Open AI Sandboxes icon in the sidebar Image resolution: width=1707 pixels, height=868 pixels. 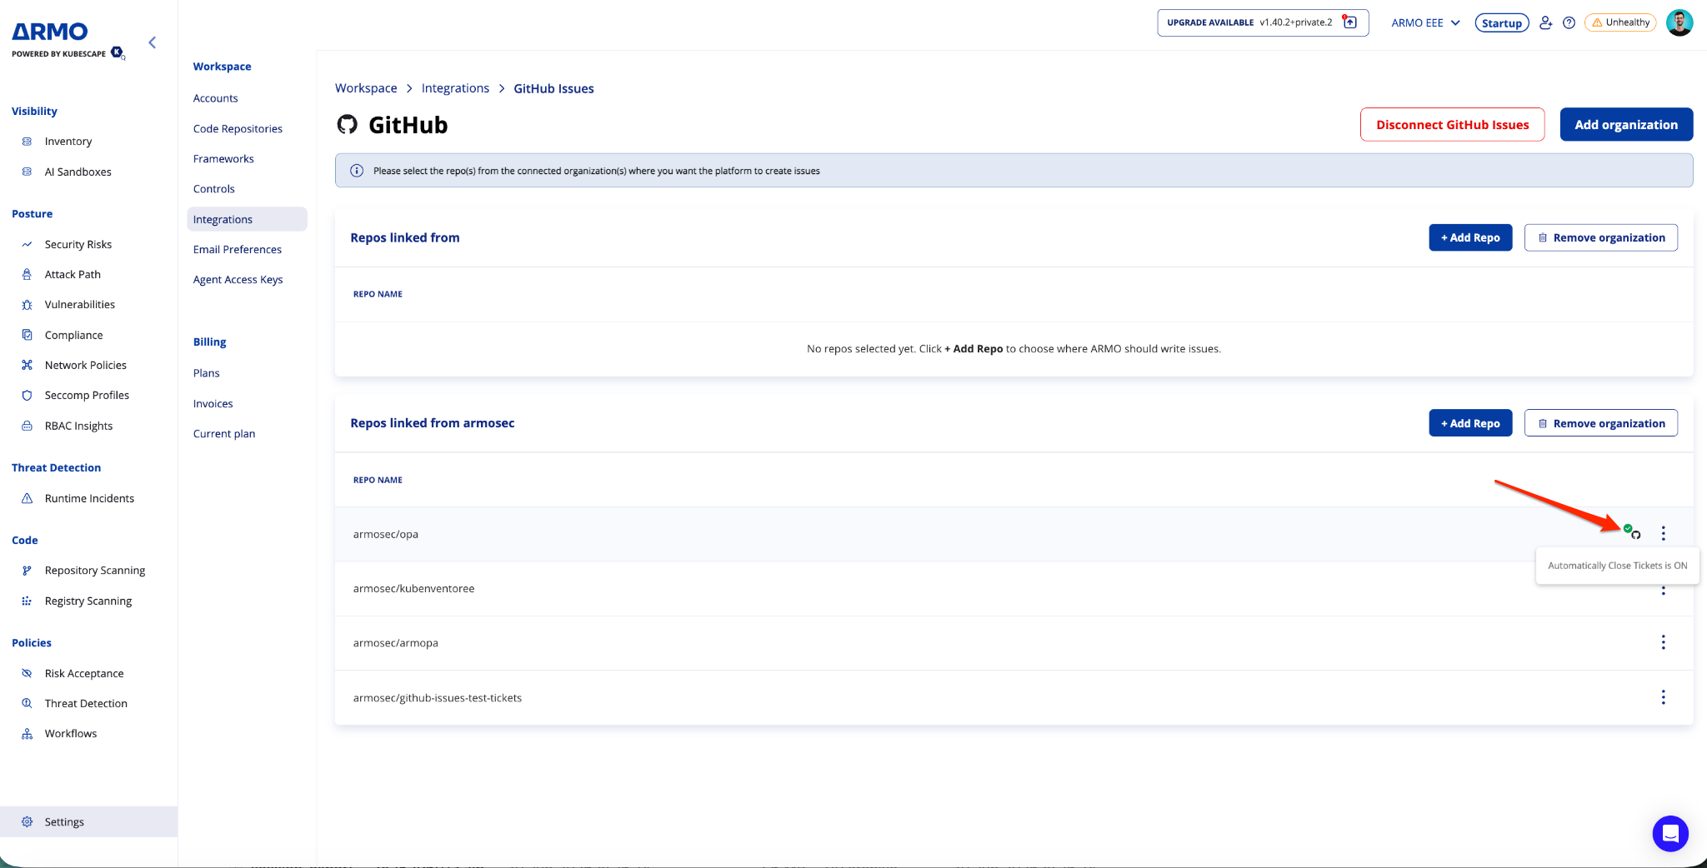click(27, 172)
